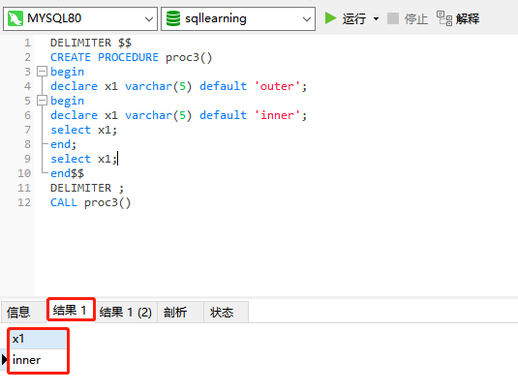Click the Explain query icon
518x391 pixels.
click(x=444, y=18)
